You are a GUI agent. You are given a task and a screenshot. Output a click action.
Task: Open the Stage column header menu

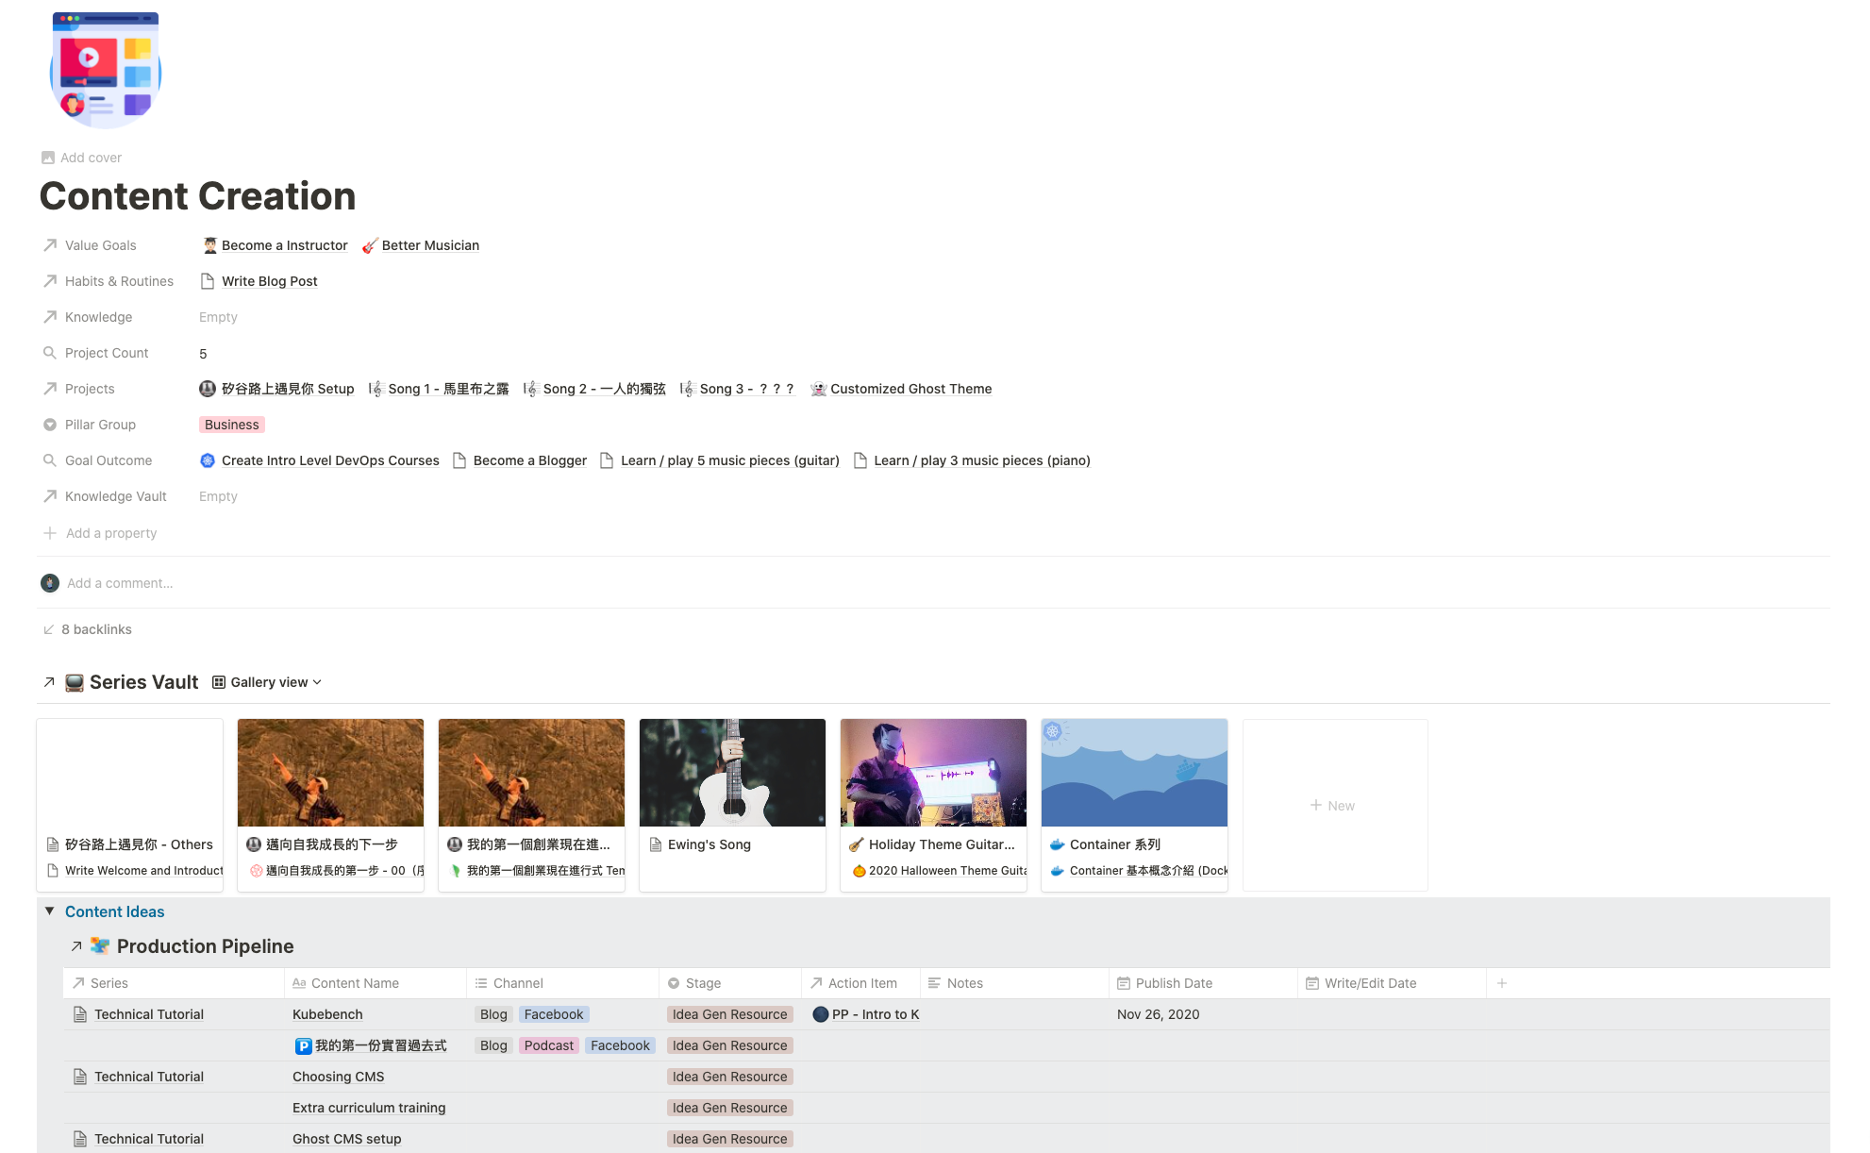[702, 983]
